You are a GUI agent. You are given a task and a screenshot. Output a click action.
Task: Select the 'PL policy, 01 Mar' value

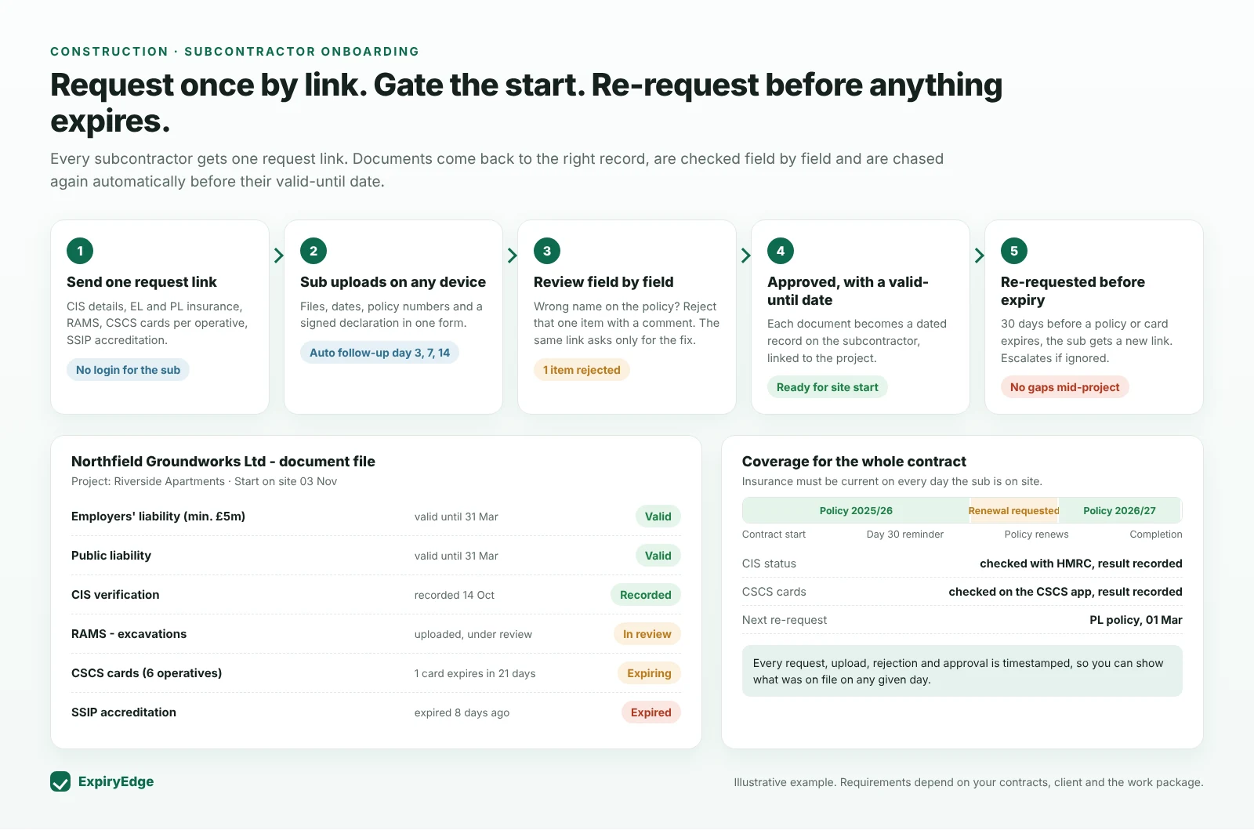pyautogui.click(x=1136, y=620)
